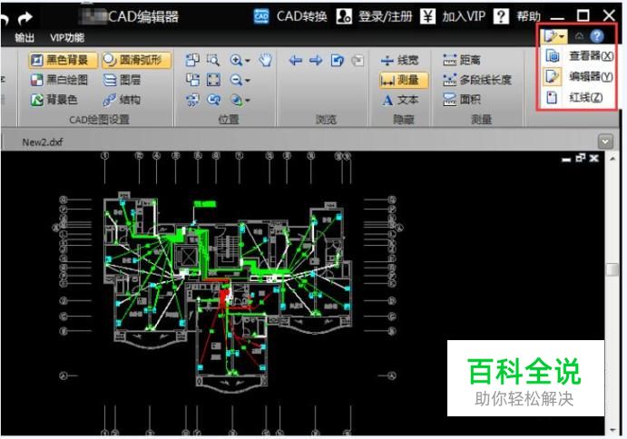
Task: Open the 输出 output tab
Action: pyautogui.click(x=24, y=38)
